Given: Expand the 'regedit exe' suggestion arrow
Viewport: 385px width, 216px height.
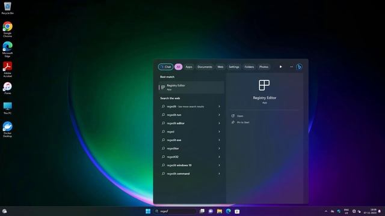Looking at the screenshot, I should 219,140.
